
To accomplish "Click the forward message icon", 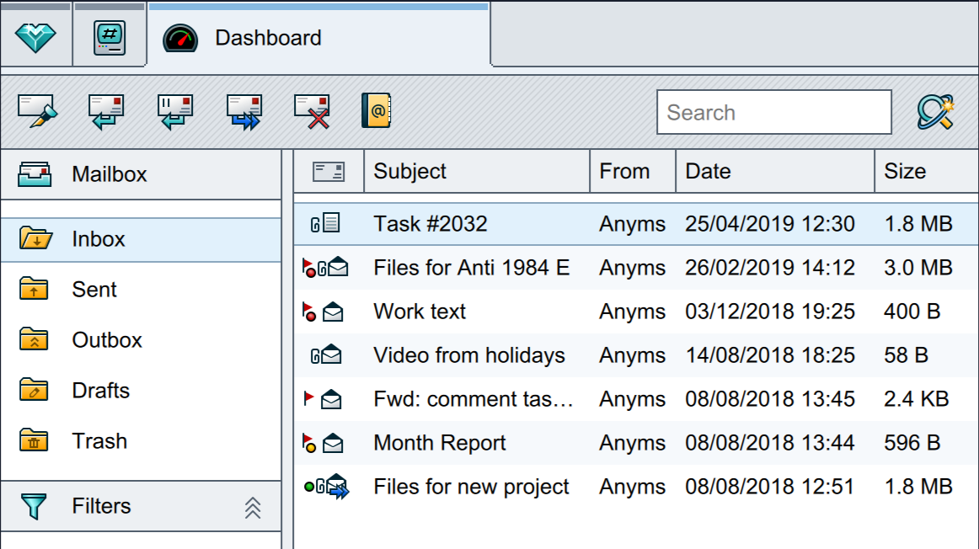I will point(244,111).
